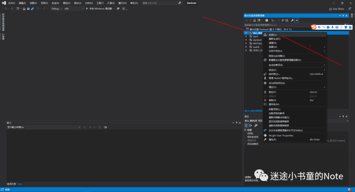The image size is (355, 192).
Task: Choose 在文件资源管理器中打开文件夹(X) in context menu
Action: click(295, 131)
